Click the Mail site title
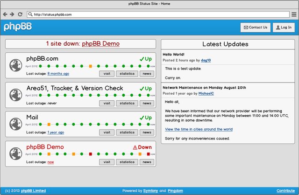 32,117
